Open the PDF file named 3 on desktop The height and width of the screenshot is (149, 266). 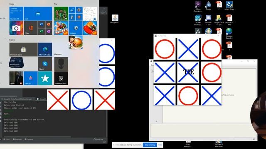(229, 46)
